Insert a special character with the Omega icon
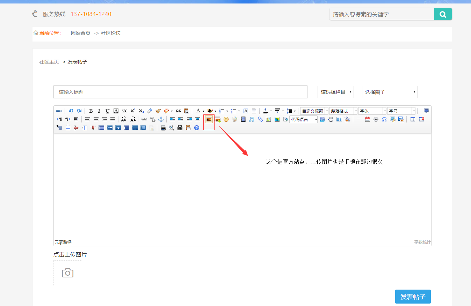The width and height of the screenshot is (471, 306). tap(384, 119)
